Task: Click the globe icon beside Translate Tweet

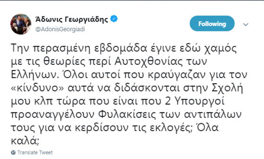Action: [13, 152]
